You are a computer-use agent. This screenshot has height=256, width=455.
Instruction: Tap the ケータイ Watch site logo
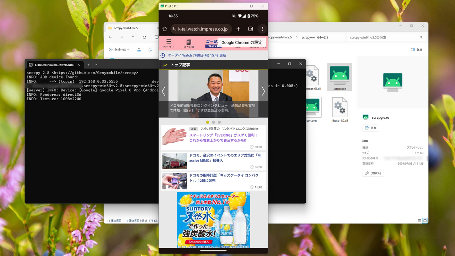click(213, 43)
